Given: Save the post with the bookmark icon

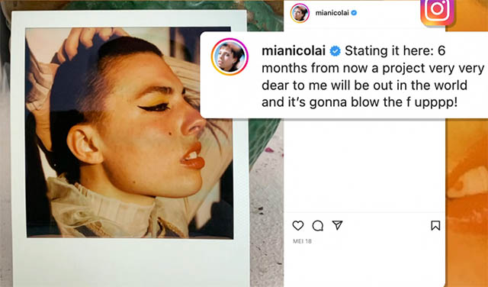Looking at the screenshot, I should coord(435,226).
